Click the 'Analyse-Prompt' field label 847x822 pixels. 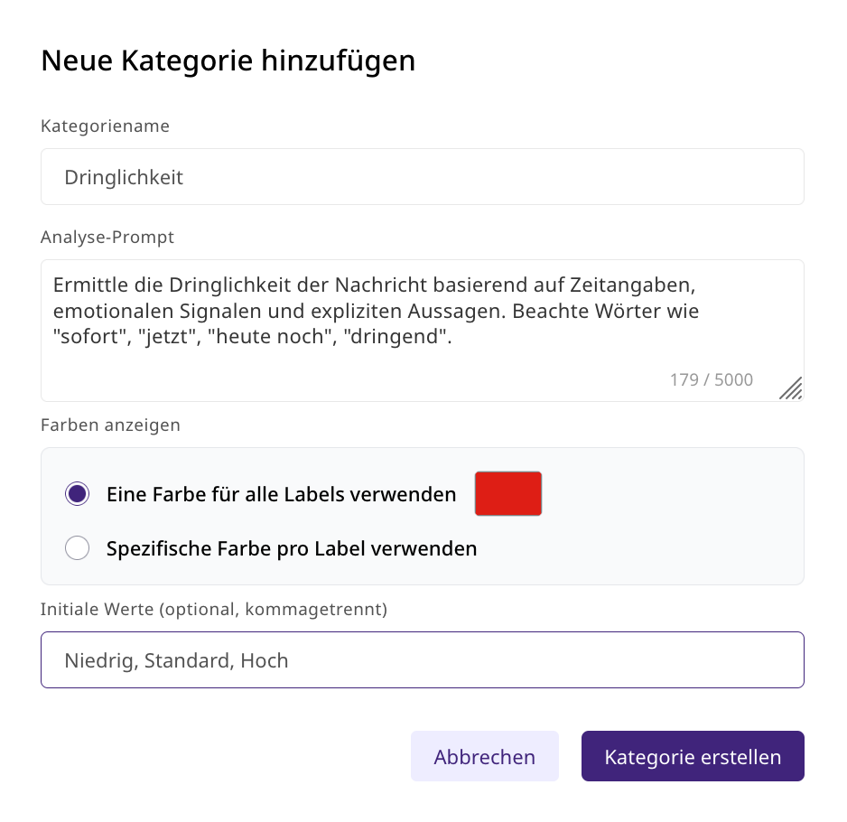point(107,237)
